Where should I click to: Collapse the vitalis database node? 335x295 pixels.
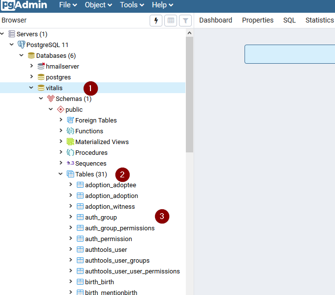(x=31, y=88)
